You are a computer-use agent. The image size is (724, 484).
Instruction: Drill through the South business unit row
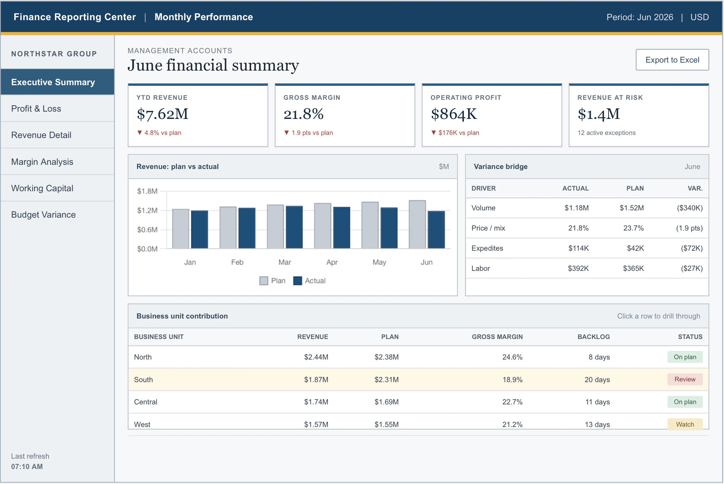[x=418, y=380]
